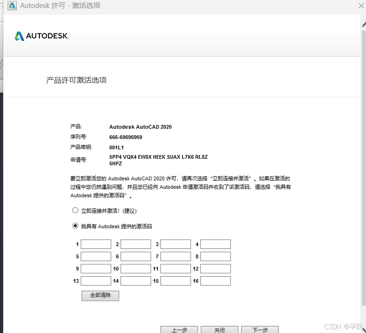Viewport: 366px width, 333px height.
Task: Click product name Autodesk AutoCAD 2020
Action: [140, 127]
